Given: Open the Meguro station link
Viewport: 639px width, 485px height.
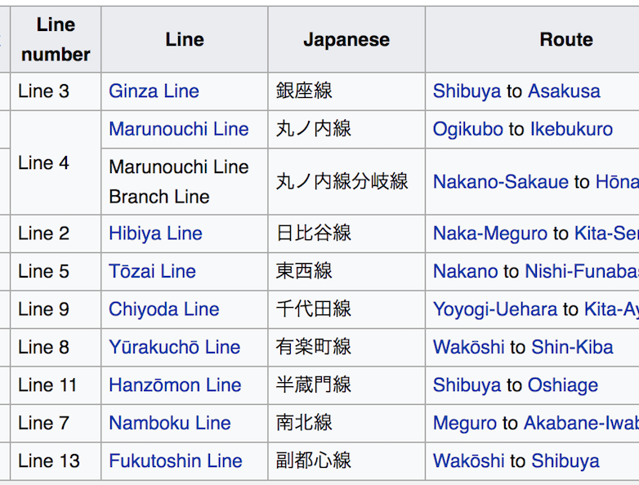Looking at the screenshot, I should pyautogui.click(x=464, y=423).
